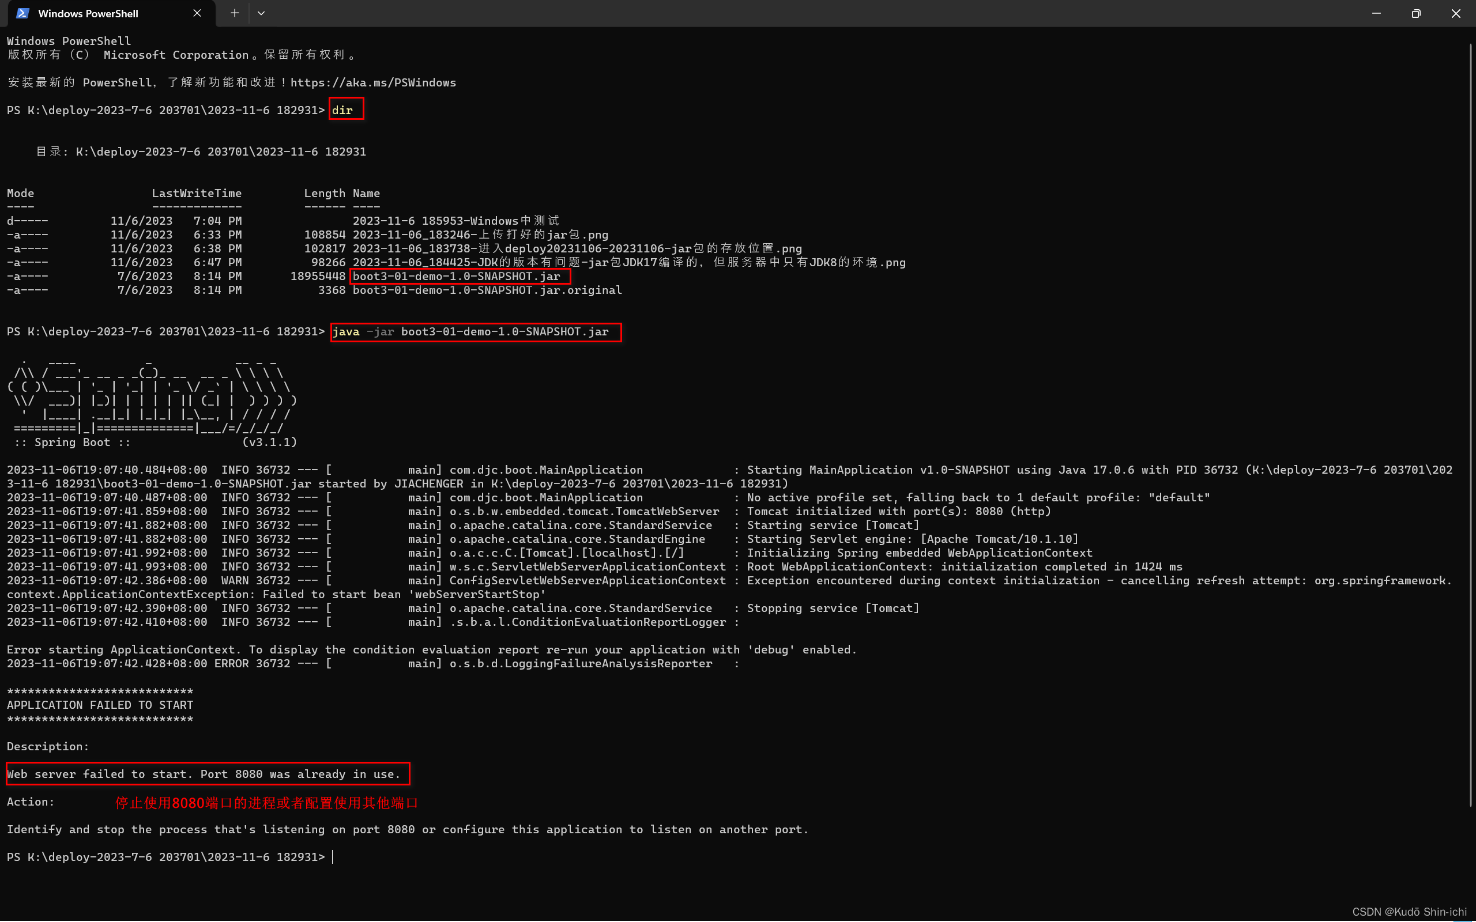1476x922 pixels.
Task: Click the 'APPLICATION FAILED TO START' line
Action: (x=100, y=705)
